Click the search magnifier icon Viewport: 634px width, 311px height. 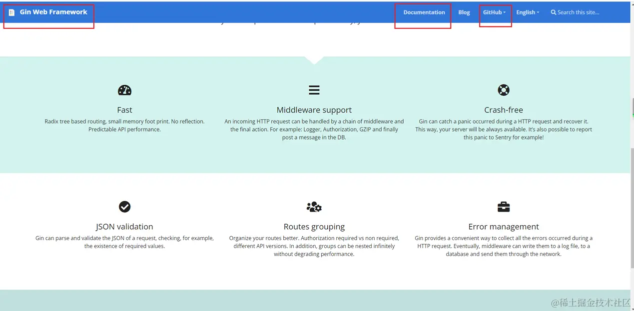[x=554, y=12]
